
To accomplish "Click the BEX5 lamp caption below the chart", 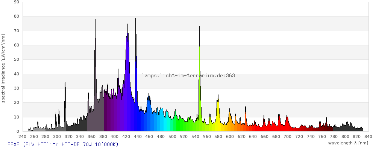I will tap(63, 144).
